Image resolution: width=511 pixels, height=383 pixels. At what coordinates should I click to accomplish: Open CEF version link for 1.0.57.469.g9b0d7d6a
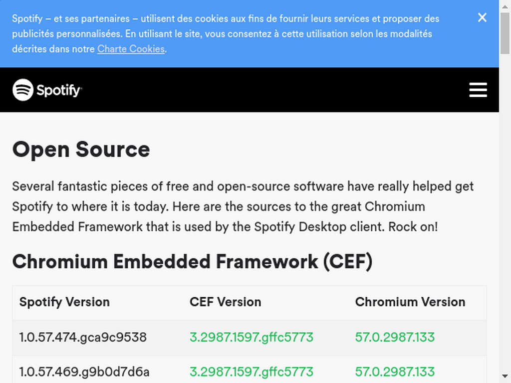(x=252, y=372)
